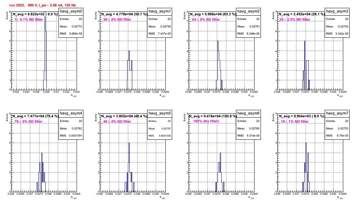Click the 63± 5% ND filter label

tap(206, 20)
